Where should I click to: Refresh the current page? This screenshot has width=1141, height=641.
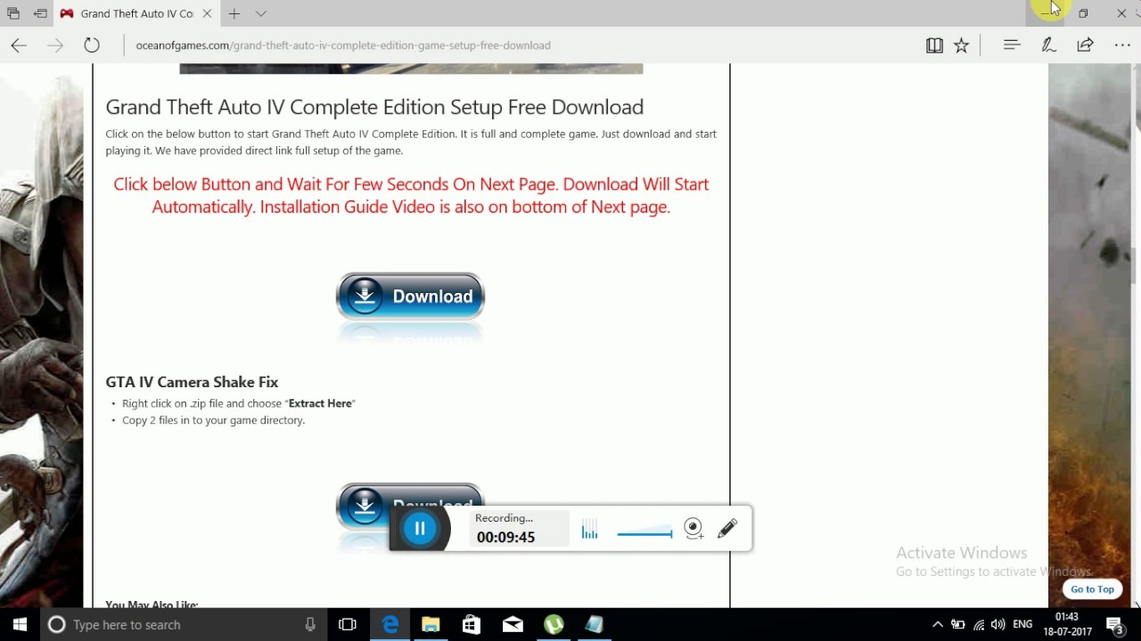pos(92,45)
